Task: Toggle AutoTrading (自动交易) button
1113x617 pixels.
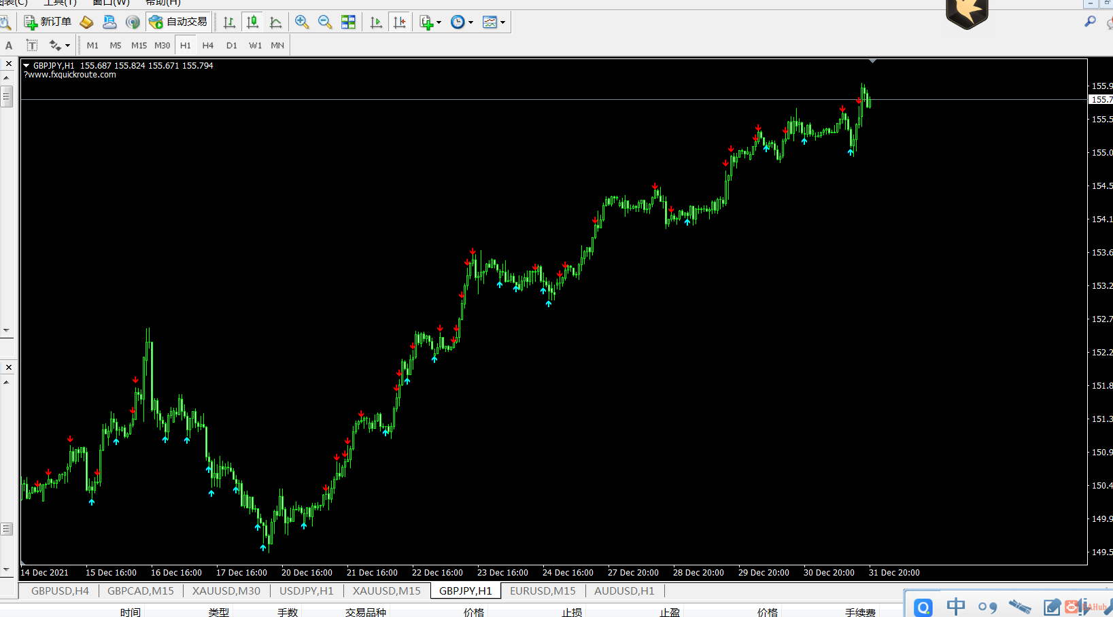Action: coord(178,22)
